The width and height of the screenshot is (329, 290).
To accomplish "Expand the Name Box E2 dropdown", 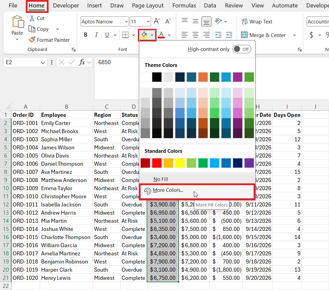I will [x=42, y=62].
